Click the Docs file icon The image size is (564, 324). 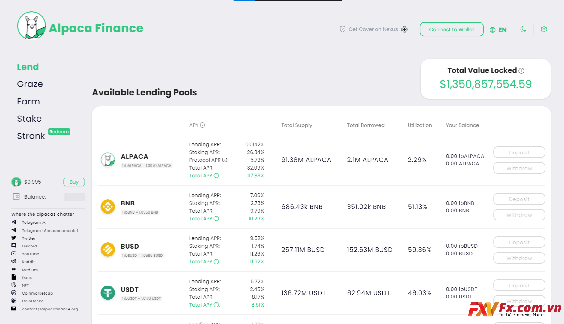[14, 277]
